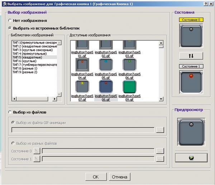Click the Отмена cancel button

click(x=120, y=177)
